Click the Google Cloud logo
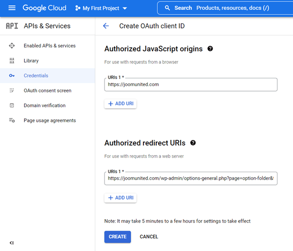The image size is (293, 251). click(44, 8)
